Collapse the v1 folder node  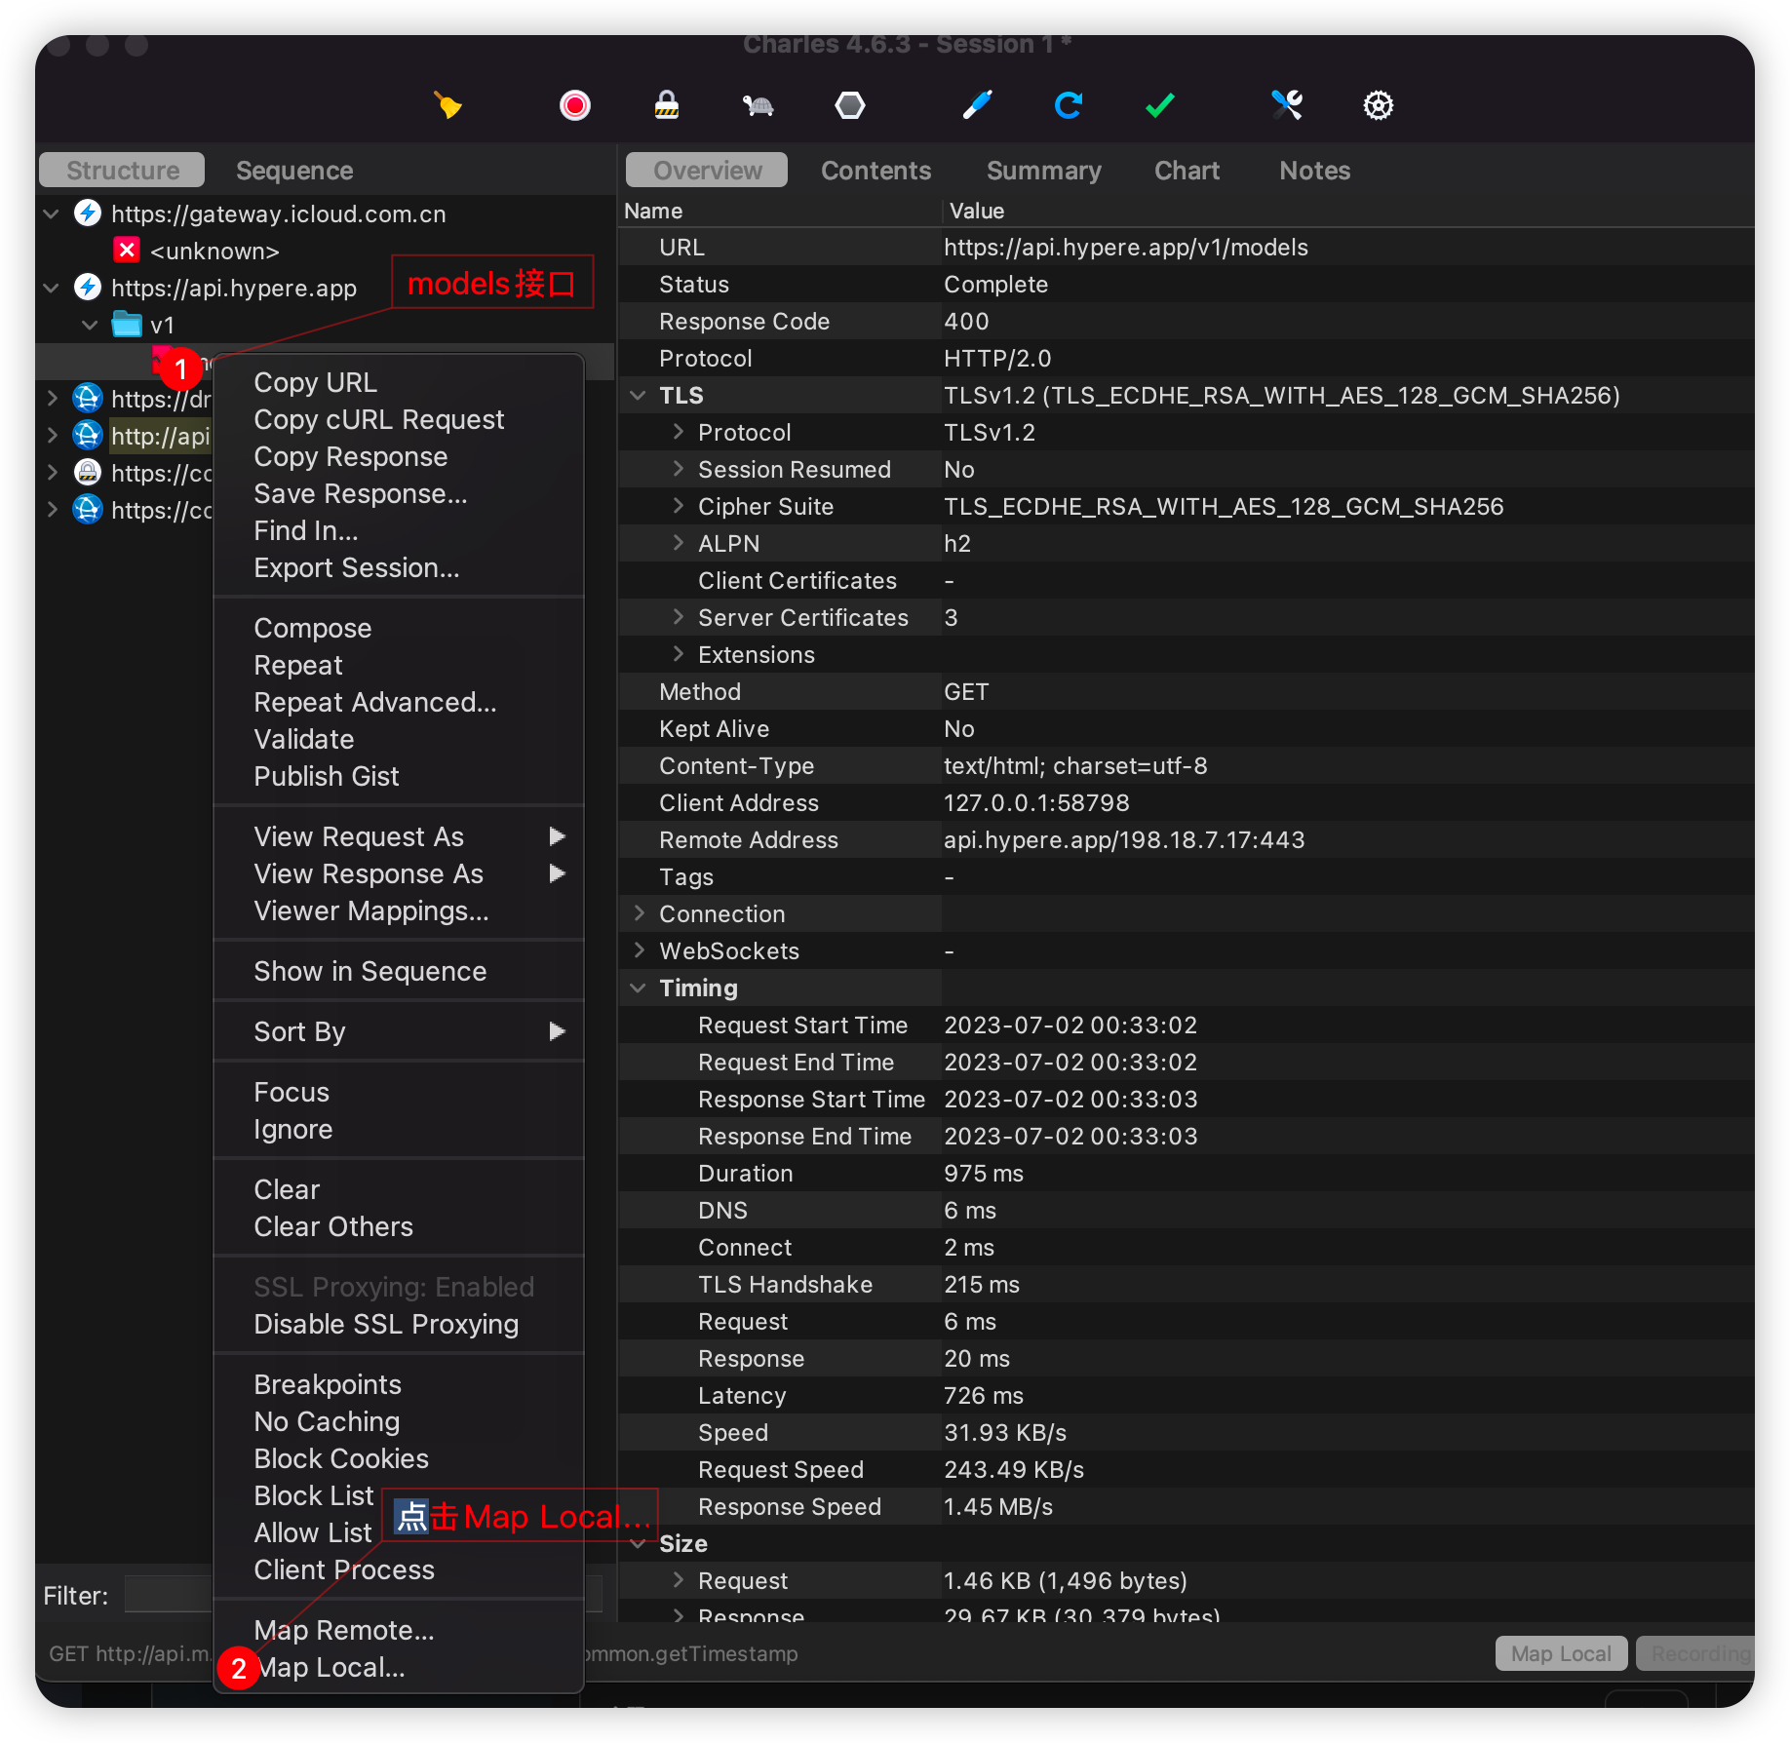click(90, 324)
